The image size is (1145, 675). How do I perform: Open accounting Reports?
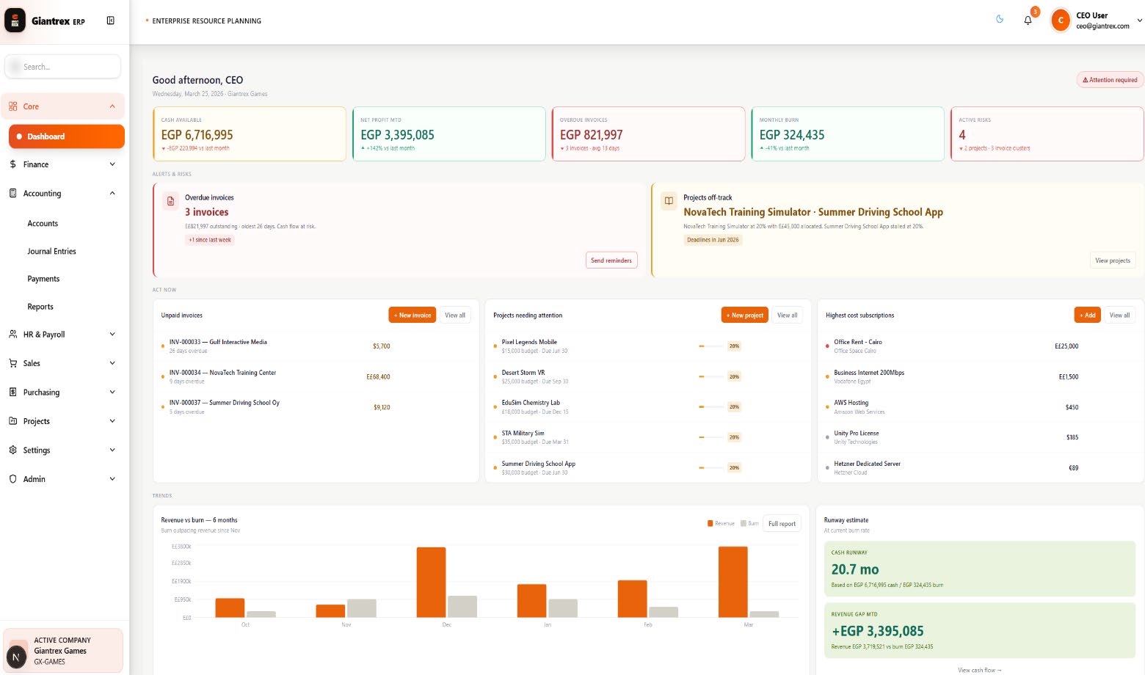pyautogui.click(x=40, y=307)
